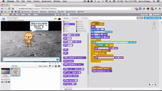The height and width of the screenshot is (91, 162).
Task: Open effect dropdown in change effect block
Action: [x=73, y=69]
